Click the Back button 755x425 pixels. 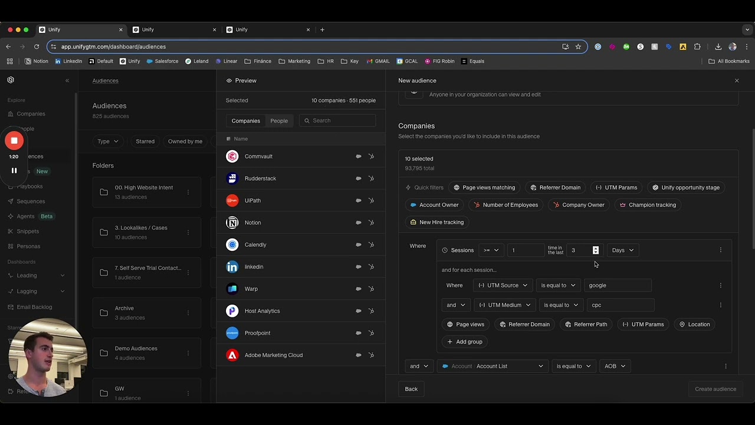[411, 389]
